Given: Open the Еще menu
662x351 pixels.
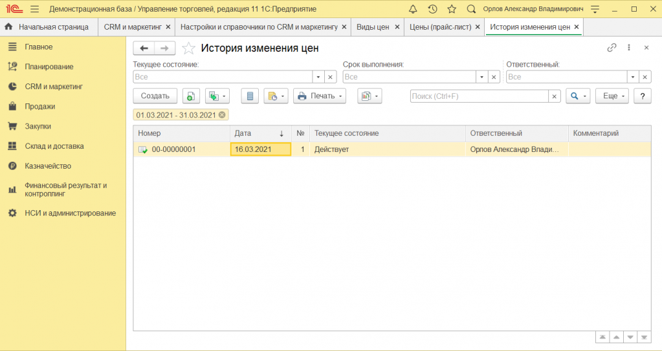Looking at the screenshot, I should (x=612, y=96).
